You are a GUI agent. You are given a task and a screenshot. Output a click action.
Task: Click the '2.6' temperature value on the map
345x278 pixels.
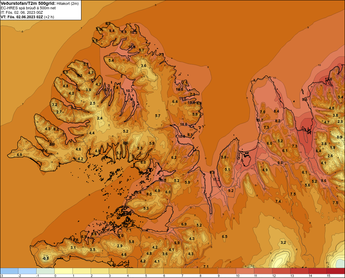tap(330, 156)
